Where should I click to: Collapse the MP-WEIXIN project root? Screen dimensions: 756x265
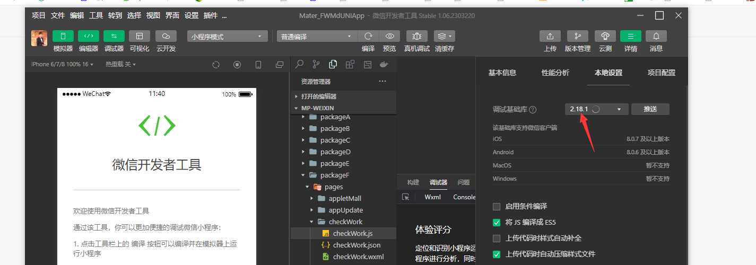click(343, 108)
